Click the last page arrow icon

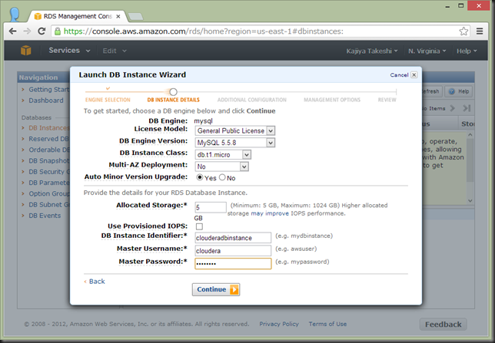(x=467, y=108)
